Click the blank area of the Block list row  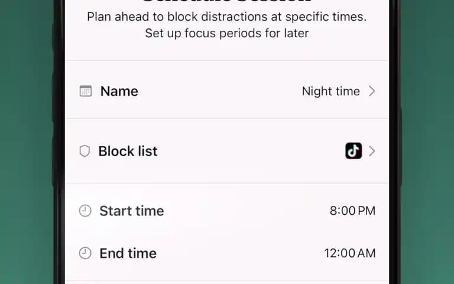(251, 151)
